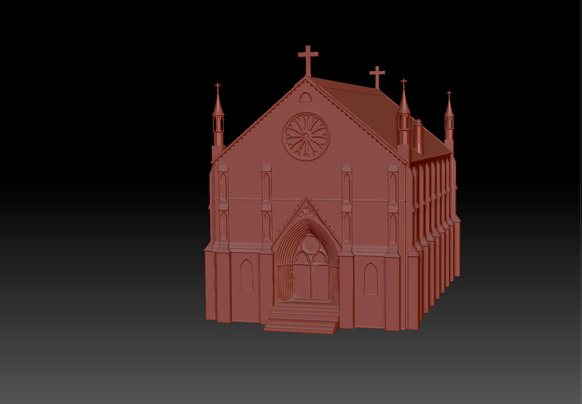Click the lower left arched window
The image size is (582, 404).
pyautogui.click(x=246, y=275)
